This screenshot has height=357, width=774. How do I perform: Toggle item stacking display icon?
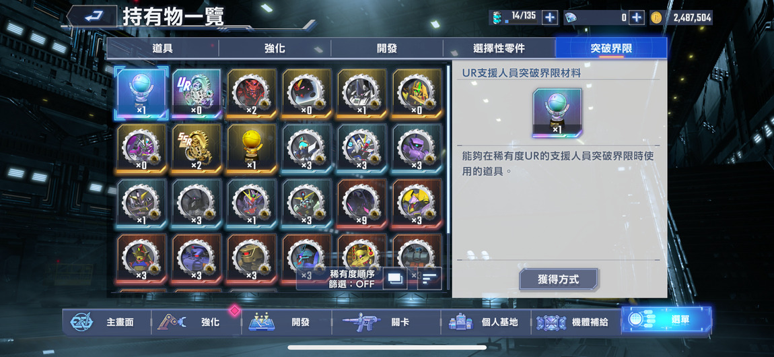point(395,278)
